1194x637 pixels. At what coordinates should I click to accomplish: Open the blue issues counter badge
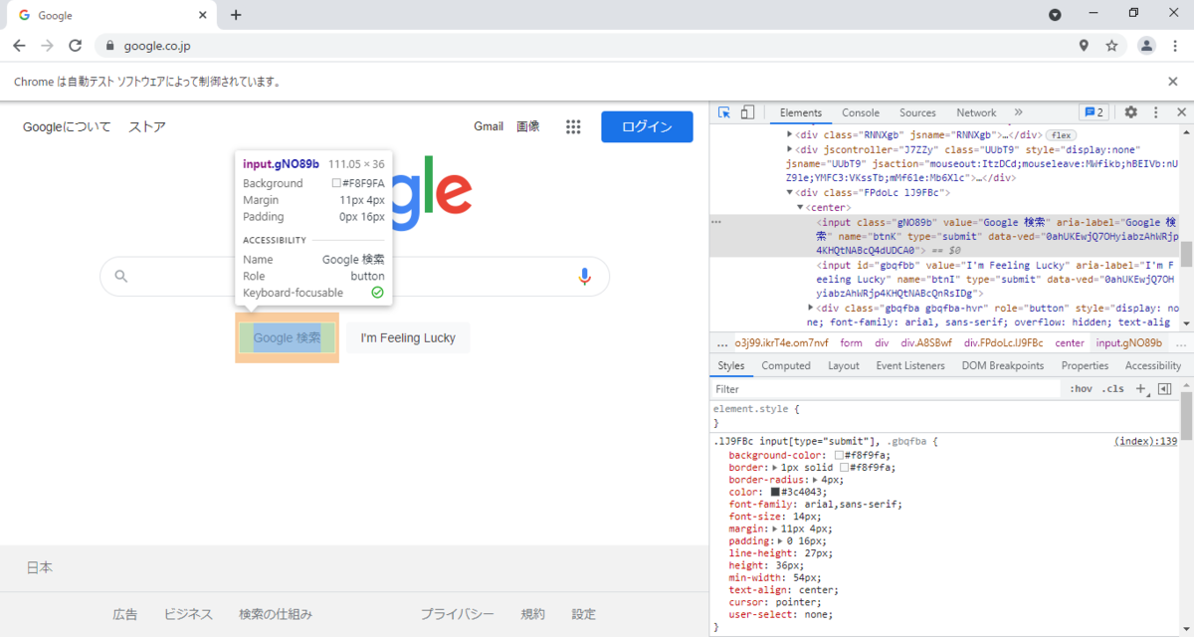pos(1094,112)
